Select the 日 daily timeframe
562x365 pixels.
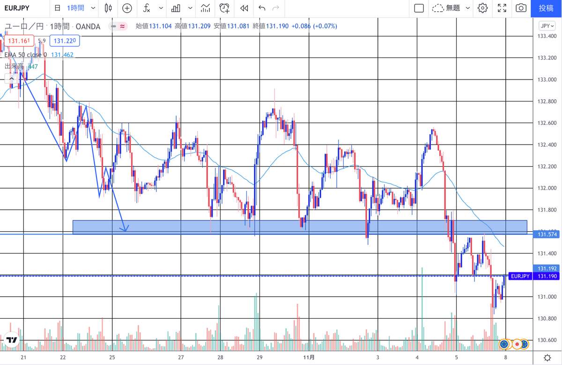(x=57, y=8)
